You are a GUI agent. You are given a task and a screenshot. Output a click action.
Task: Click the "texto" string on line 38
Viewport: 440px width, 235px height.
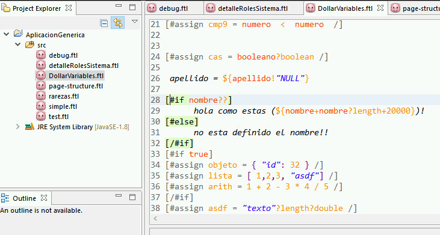[x=259, y=208]
